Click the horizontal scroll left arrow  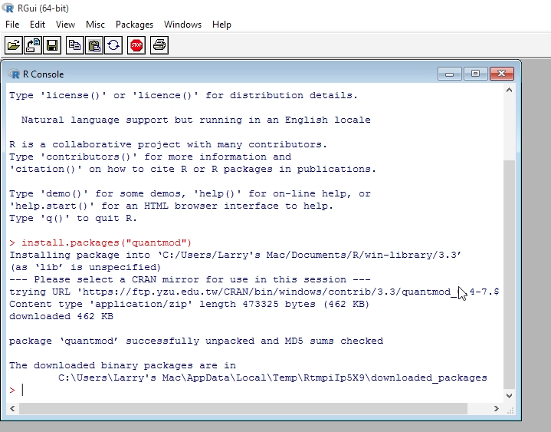pyautogui.click(x=12, y=408)
